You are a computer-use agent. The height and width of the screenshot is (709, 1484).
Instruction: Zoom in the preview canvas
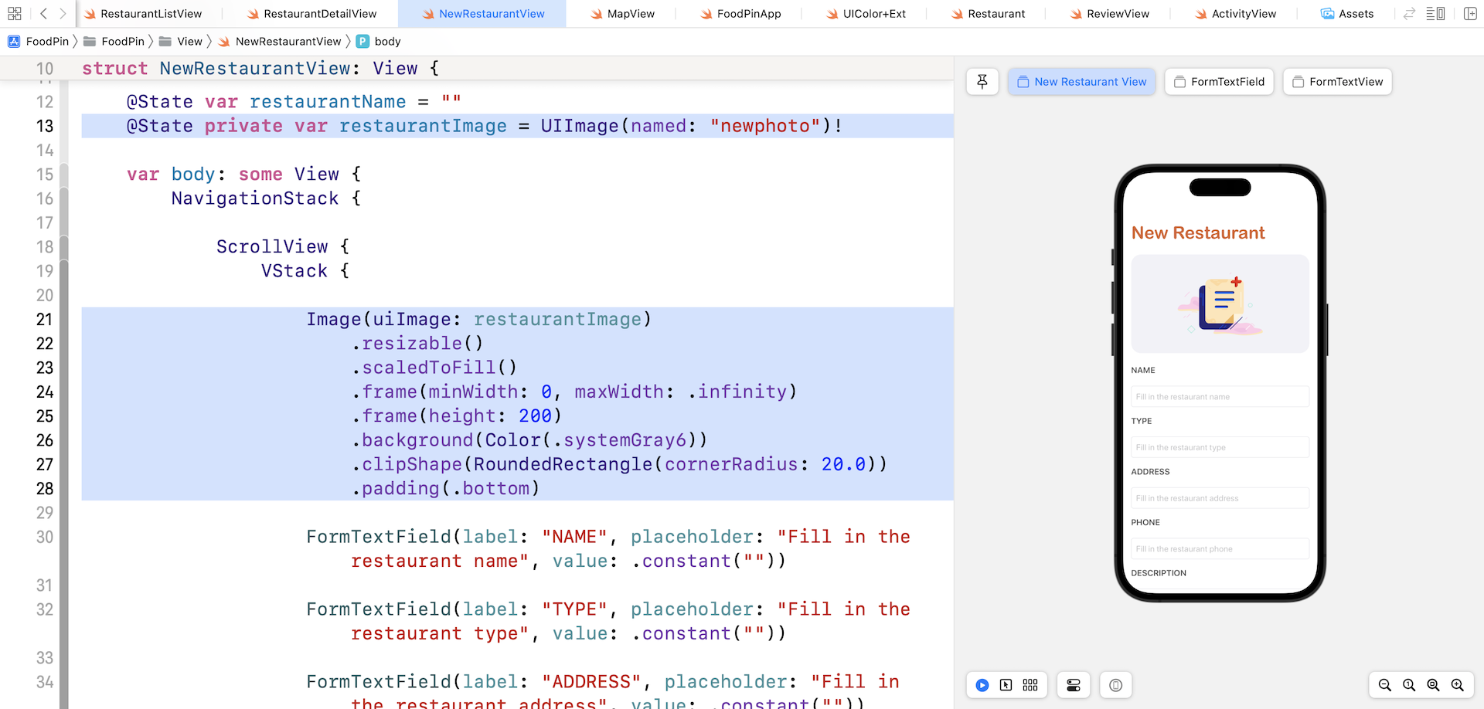tap(1458, 685)
